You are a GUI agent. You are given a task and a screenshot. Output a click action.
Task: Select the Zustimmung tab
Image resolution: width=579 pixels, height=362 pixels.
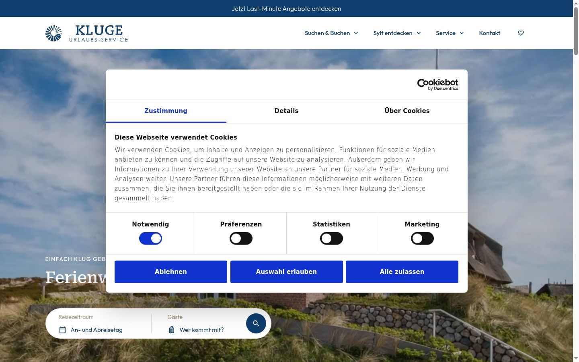click(166, 111)
